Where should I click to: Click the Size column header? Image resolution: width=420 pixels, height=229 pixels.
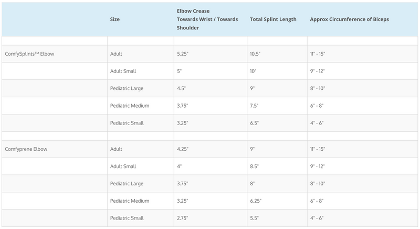[x=115, y=19]
